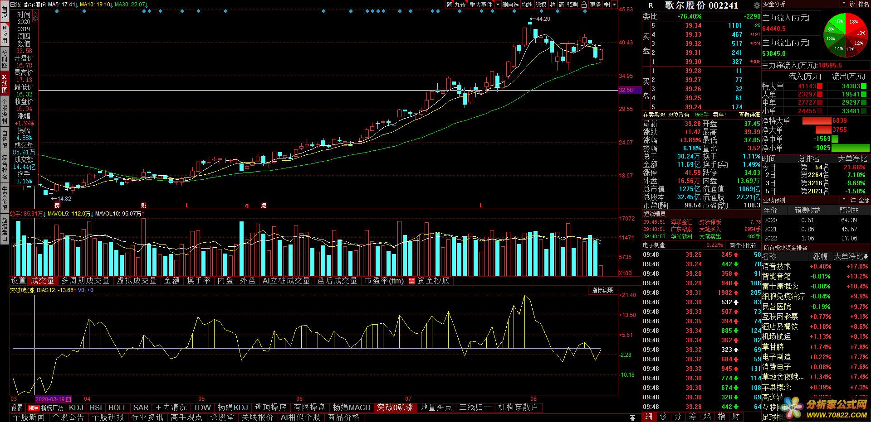Select the 综合排名 left sidebar tab

tap(5, 167)
